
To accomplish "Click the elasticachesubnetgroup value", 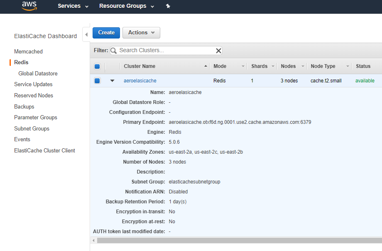I will pyautogui.click(x=194, y=182).
